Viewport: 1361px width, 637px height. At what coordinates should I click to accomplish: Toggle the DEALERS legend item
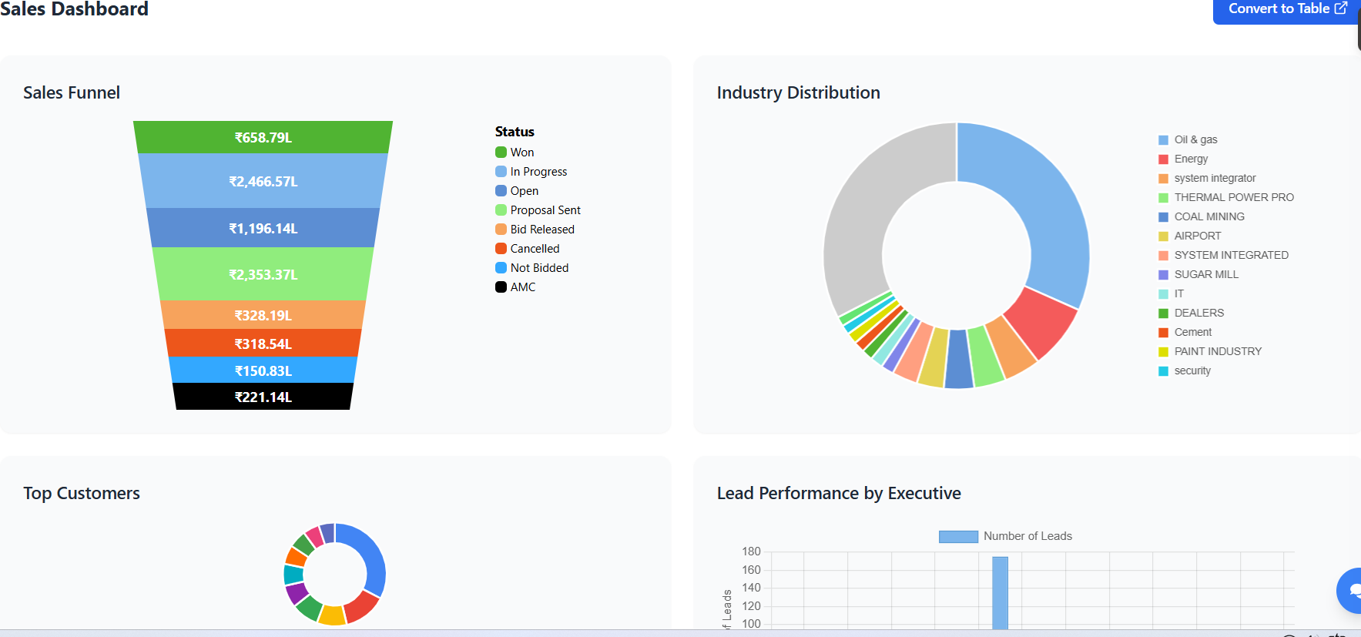pyautogui.click(x=1191, y=313)
